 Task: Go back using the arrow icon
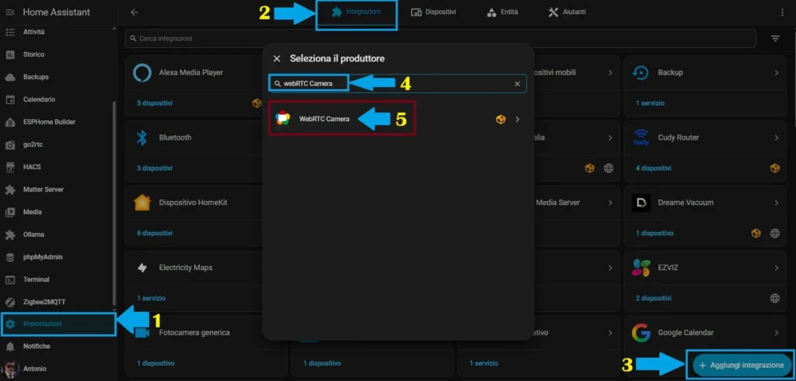pos(134,12)
